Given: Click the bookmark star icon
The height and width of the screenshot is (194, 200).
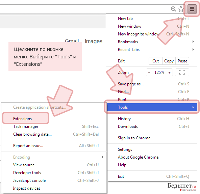Looking at the screenshot, I should (x=181, y=9).
